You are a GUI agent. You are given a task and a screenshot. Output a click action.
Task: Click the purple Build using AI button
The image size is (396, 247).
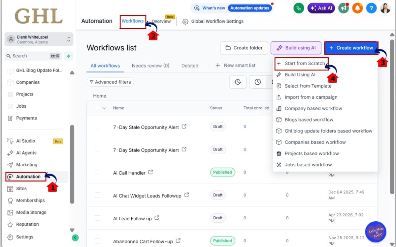296,48
